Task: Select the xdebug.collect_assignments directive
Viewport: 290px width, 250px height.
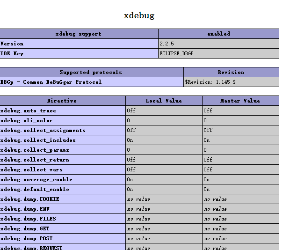Action: tap(43, 130)
